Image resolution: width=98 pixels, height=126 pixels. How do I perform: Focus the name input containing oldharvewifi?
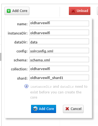(59, 23)
